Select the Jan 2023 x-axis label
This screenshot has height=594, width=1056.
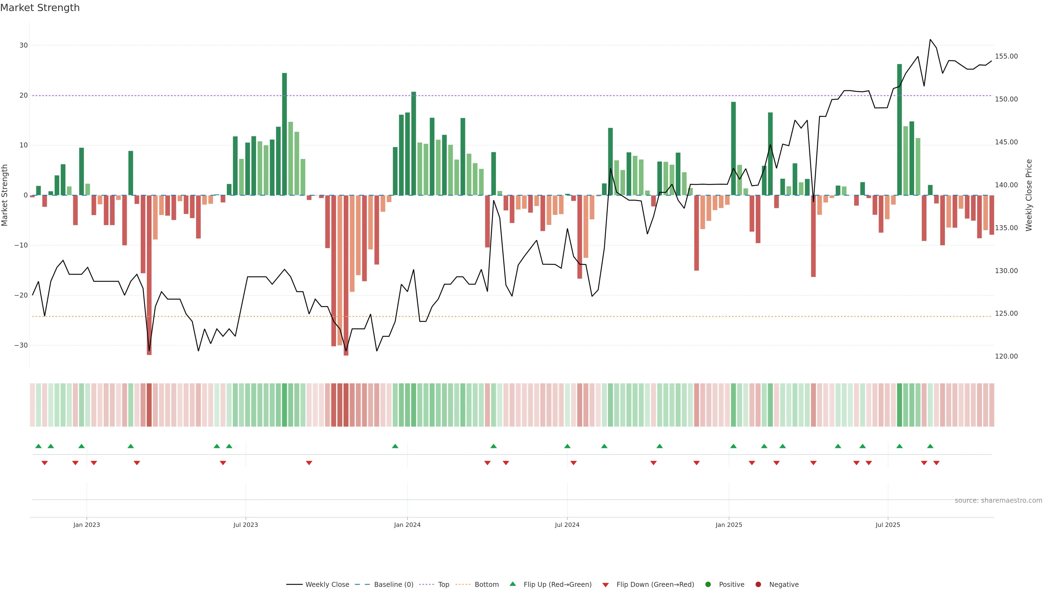tap(87, 525)
